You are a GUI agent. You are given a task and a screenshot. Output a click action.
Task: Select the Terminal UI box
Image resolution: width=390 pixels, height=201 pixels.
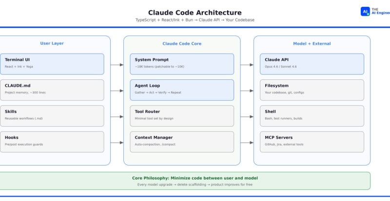pyautogui.click(x=52, y=64)
